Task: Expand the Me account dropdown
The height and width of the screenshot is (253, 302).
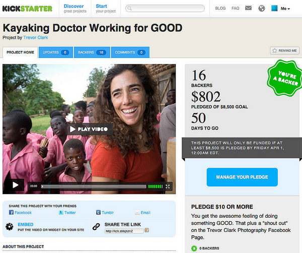Action: click(x=285, y=9)
